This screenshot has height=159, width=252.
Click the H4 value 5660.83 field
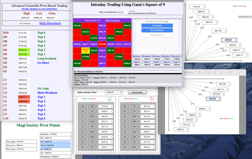click(24, 59)
